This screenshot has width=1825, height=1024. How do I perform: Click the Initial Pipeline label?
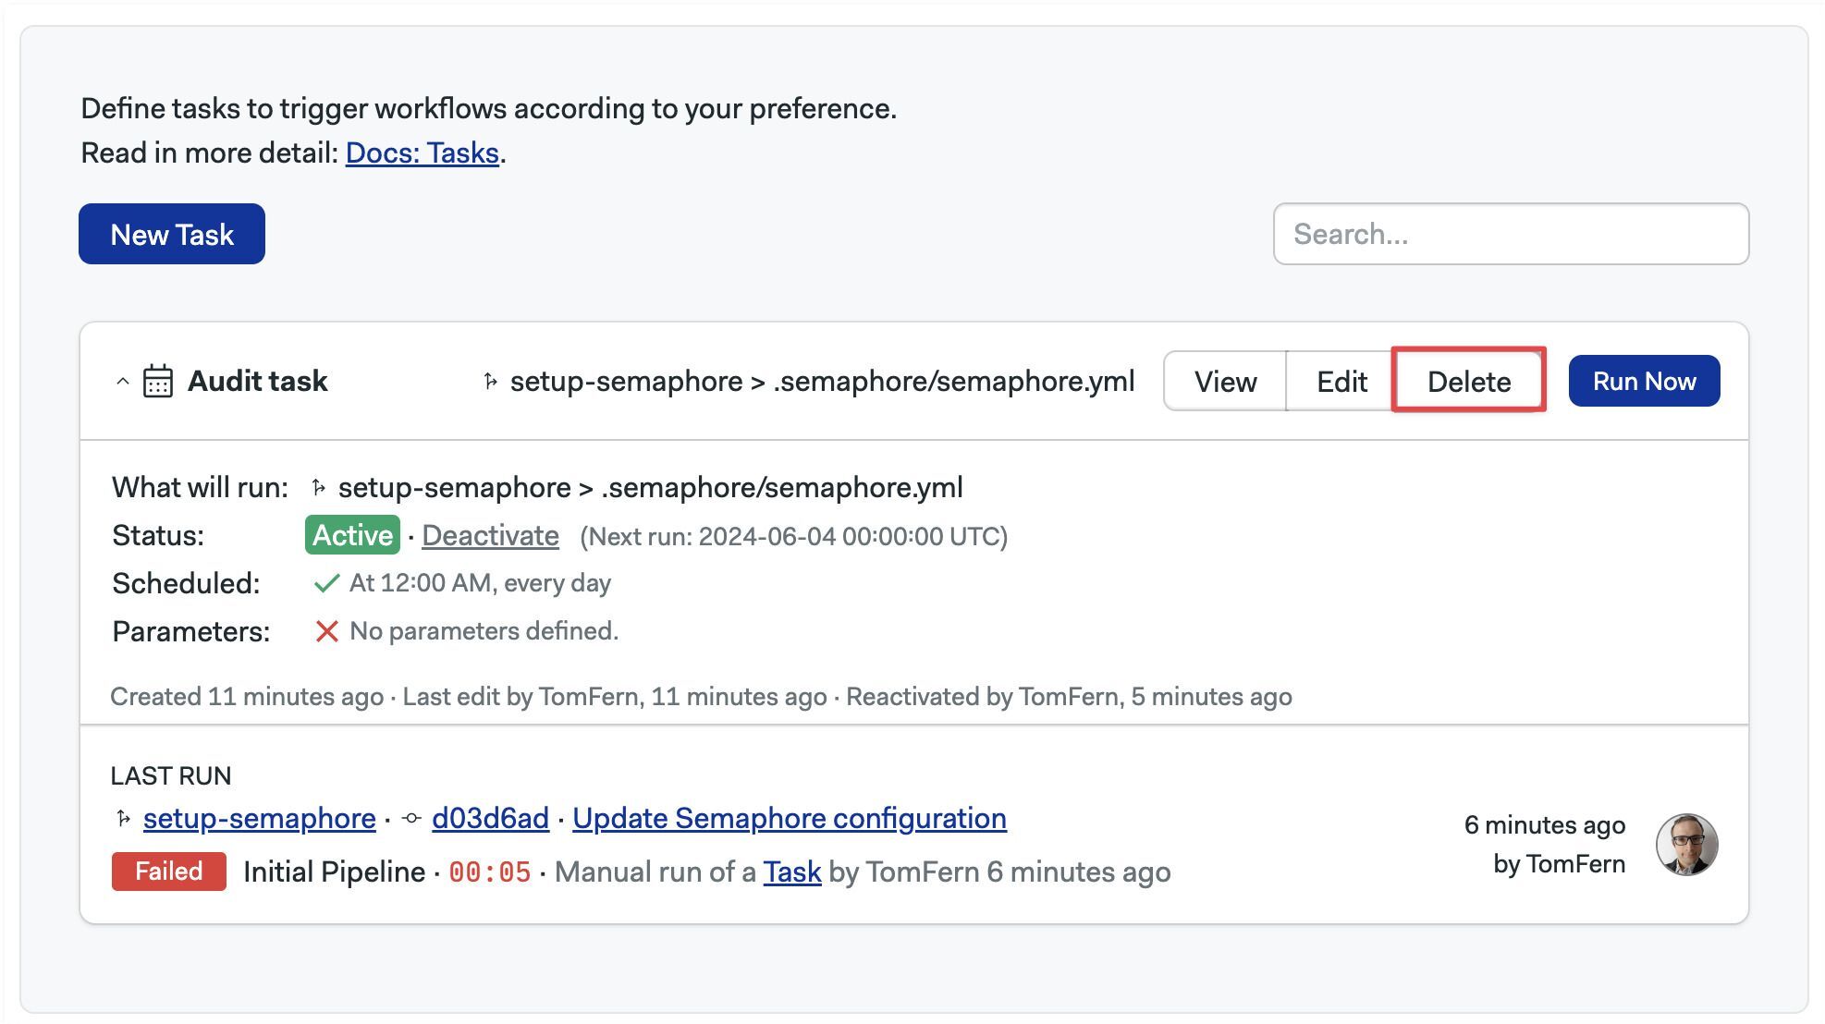tap(334, 872)
